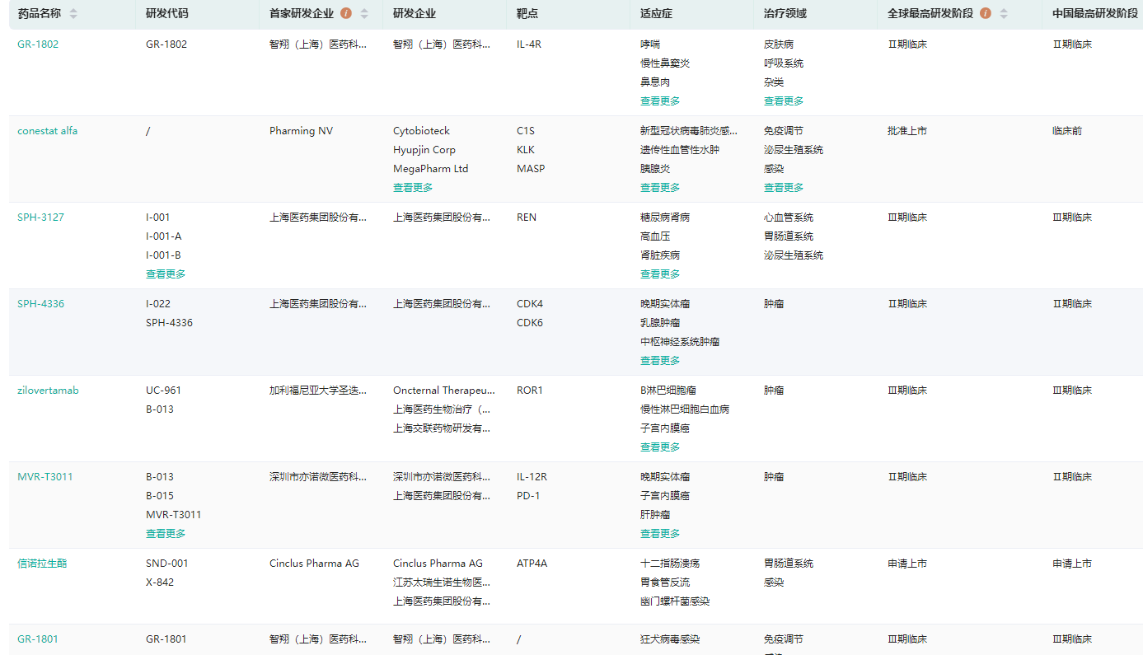Select code I-001-A
The width and height of the screenshot is (1143, 655).
coord(164,236)
